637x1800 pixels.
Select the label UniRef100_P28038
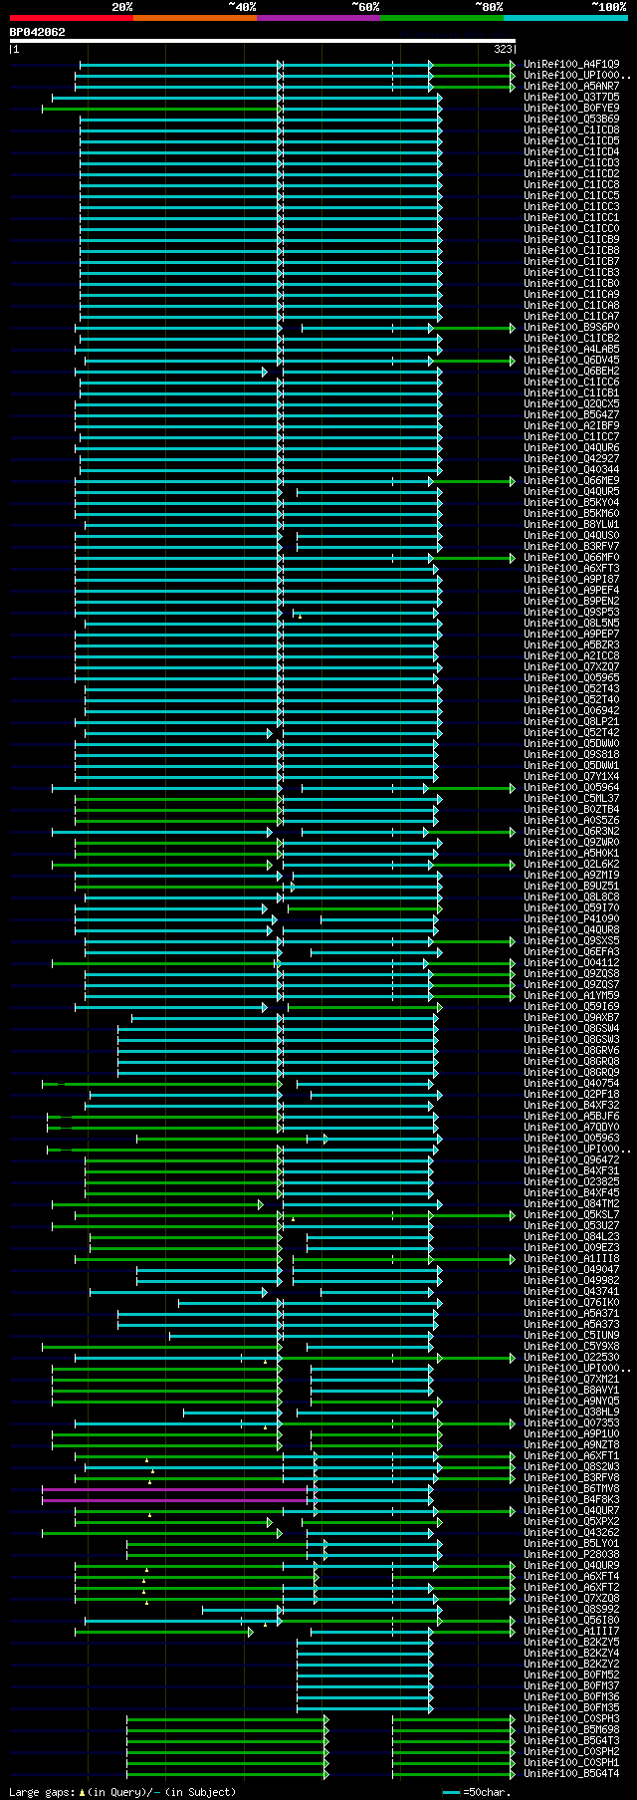[x=571, y=1555]
